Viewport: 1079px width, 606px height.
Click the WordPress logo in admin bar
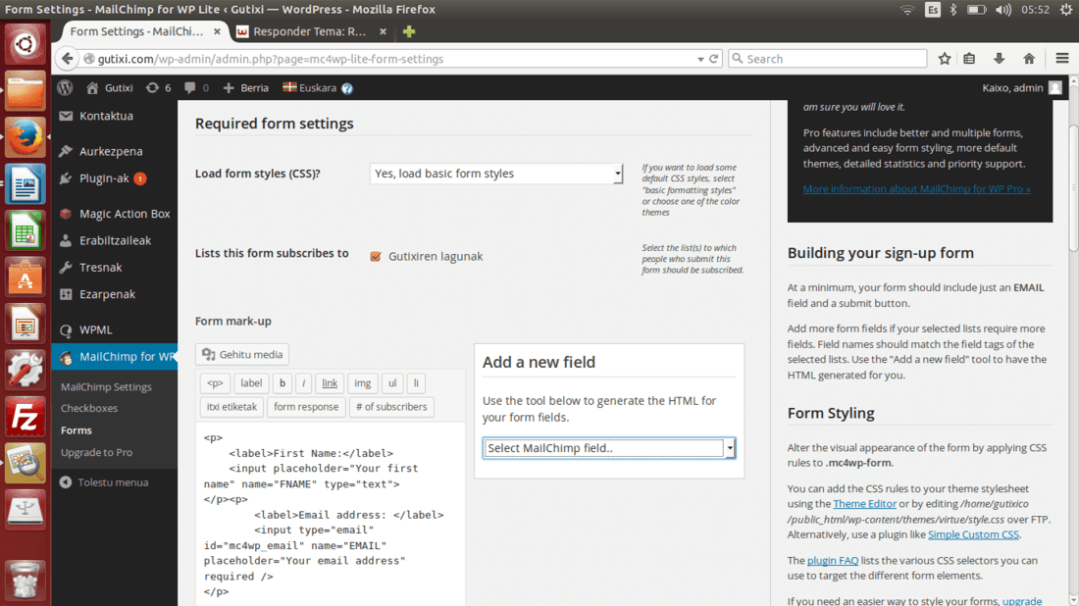(x=65, y=87)
